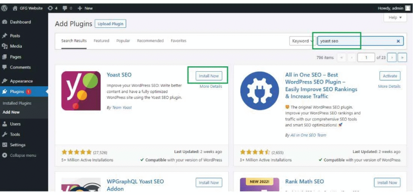Image resolution: width=413 pixels, height=195 pixels.
Task: Click the current page number field
Action: click(366, 57)
